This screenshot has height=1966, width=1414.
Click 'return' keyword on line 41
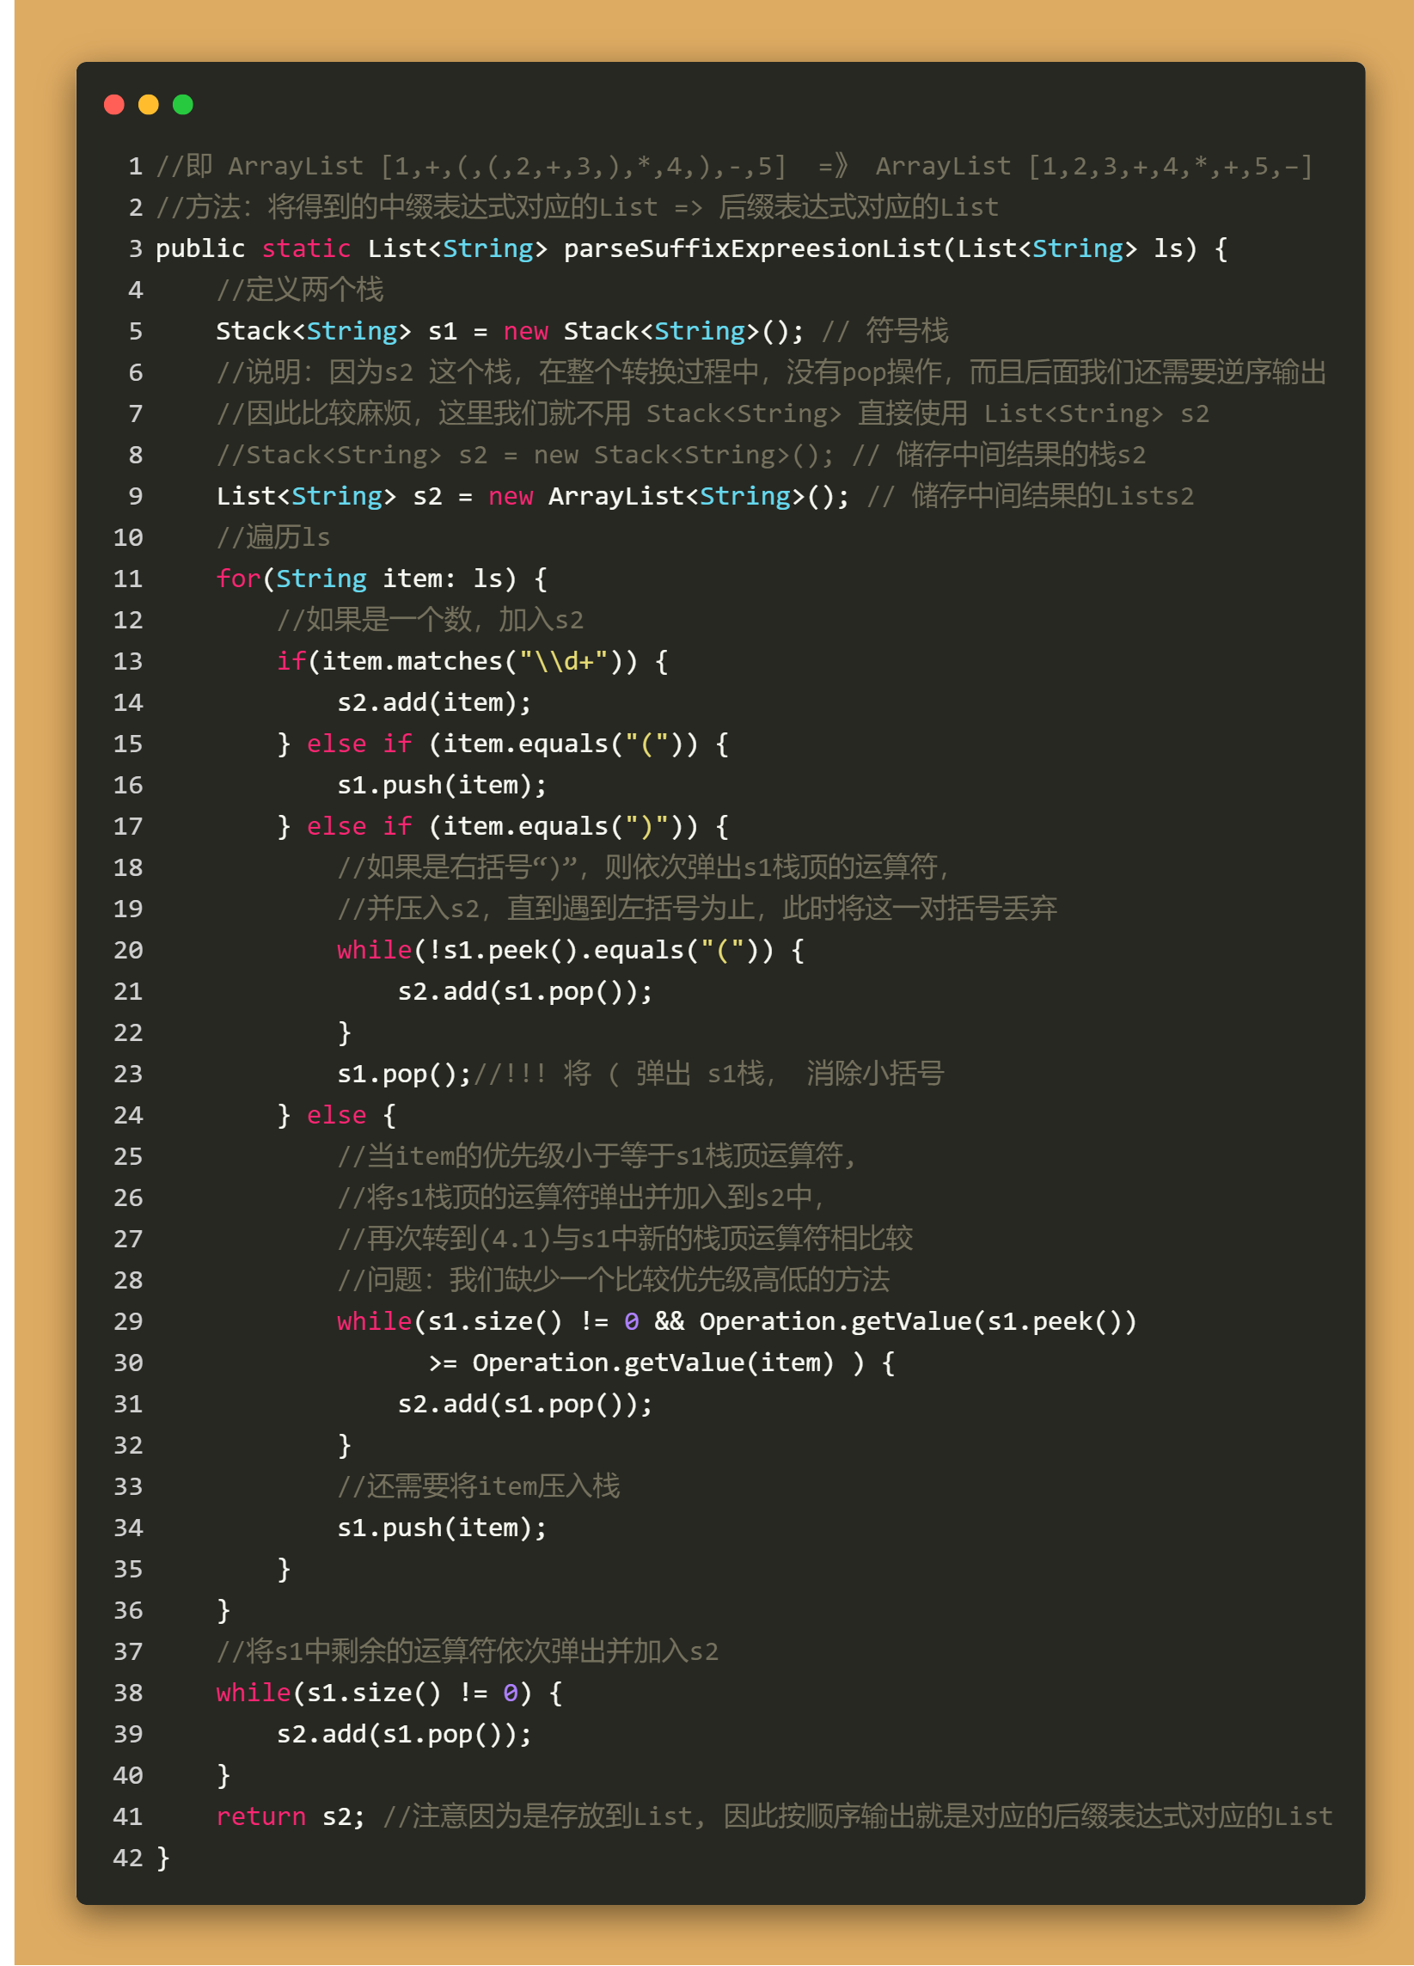coord(261,1817)
